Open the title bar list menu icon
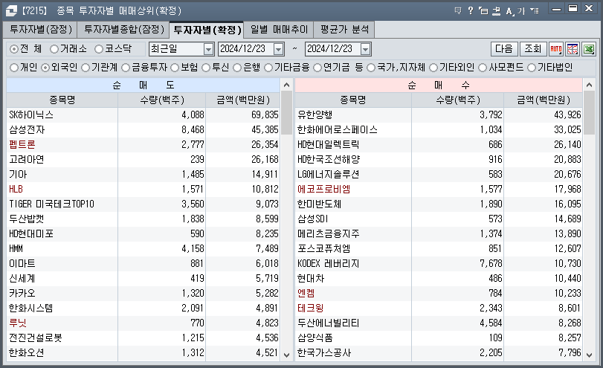The height and width of the screenshot is (368, 603). click(x=534, y=10)
